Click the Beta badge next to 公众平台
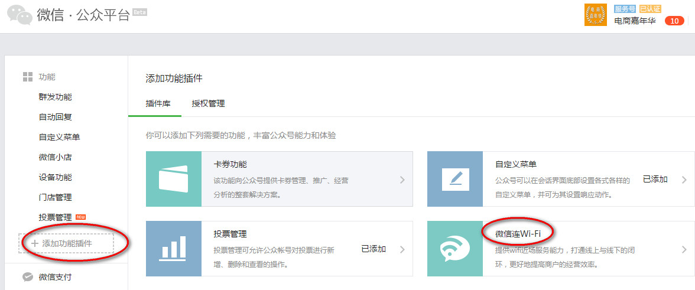695x290 pixels. (x=139, y=12)
